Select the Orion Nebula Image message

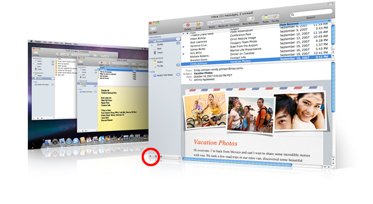coord(243,38)
